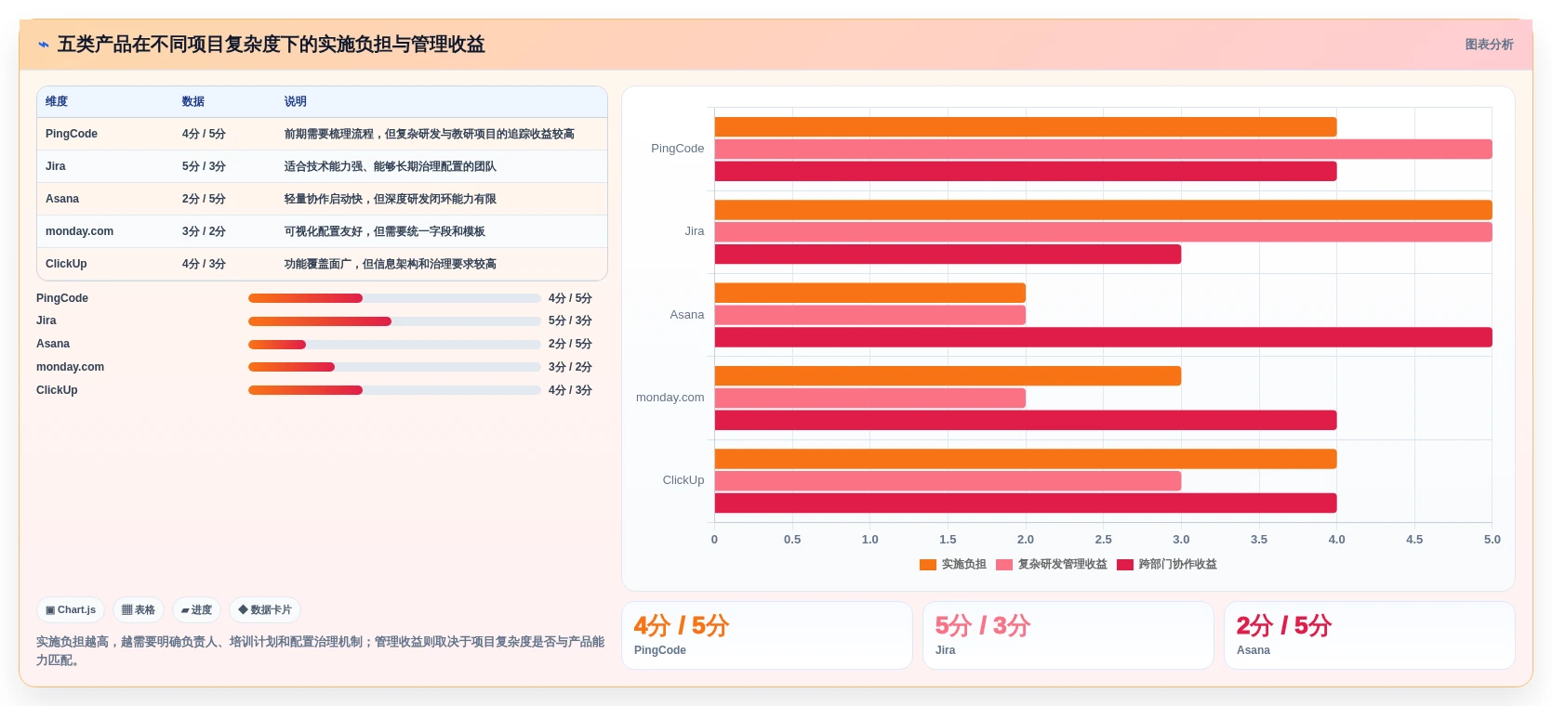Click the 2.5 x-axis tick label
Screen dimensions: 1552x706
[x=1103, y=540]
